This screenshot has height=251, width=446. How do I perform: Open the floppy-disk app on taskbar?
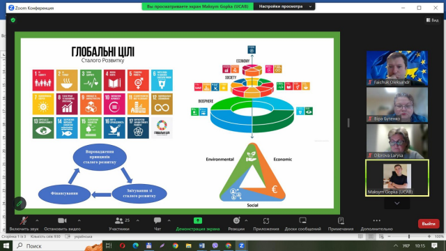click(148, 245)
